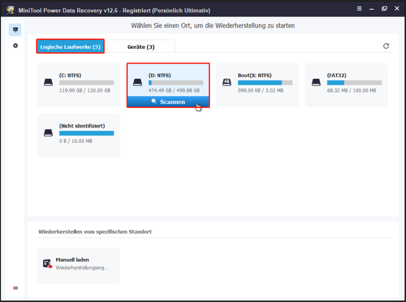
Task: Expand the sidebar with double-arrow icon
Action: [16, 288]
